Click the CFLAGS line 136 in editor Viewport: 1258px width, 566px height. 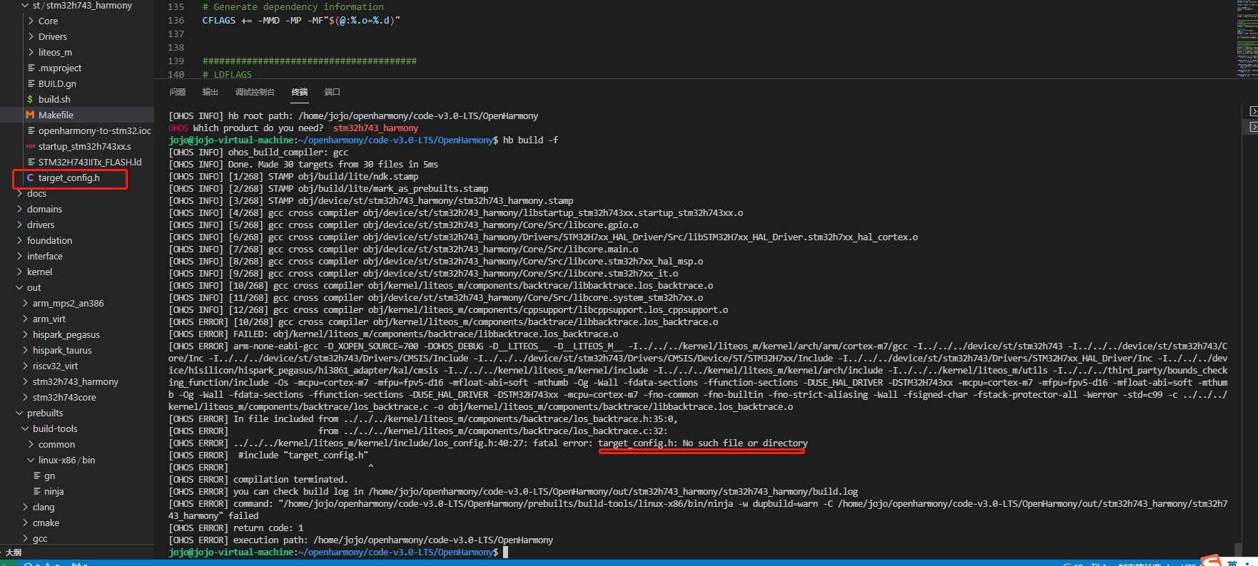pyautogui.click(x=301, y=20)
